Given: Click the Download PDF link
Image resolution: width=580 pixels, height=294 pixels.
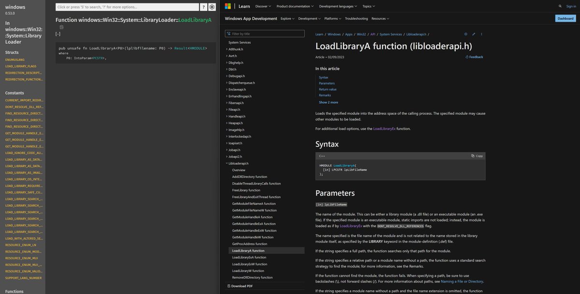Looking at the screenshot, I should click(240, 286).
